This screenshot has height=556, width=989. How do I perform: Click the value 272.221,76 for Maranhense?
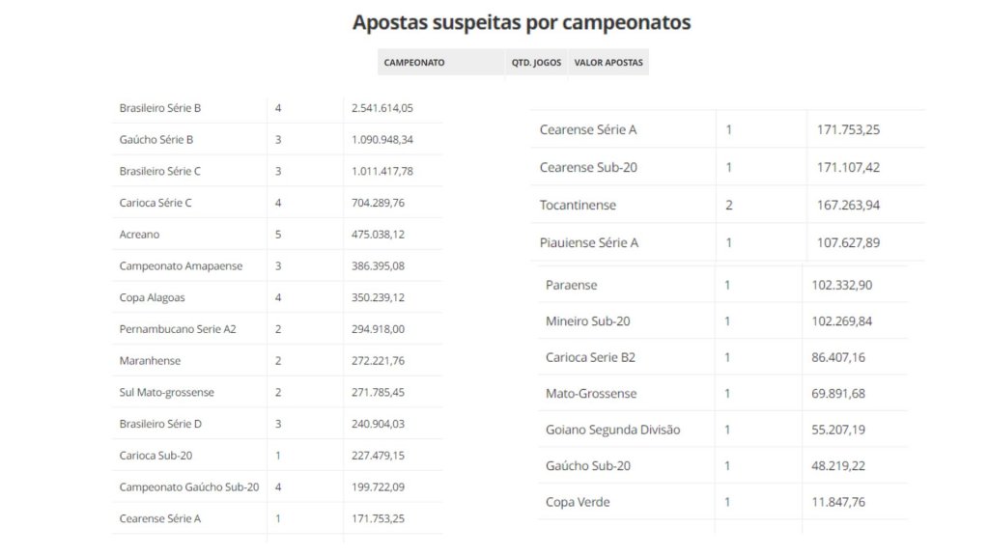pos(378,361)
